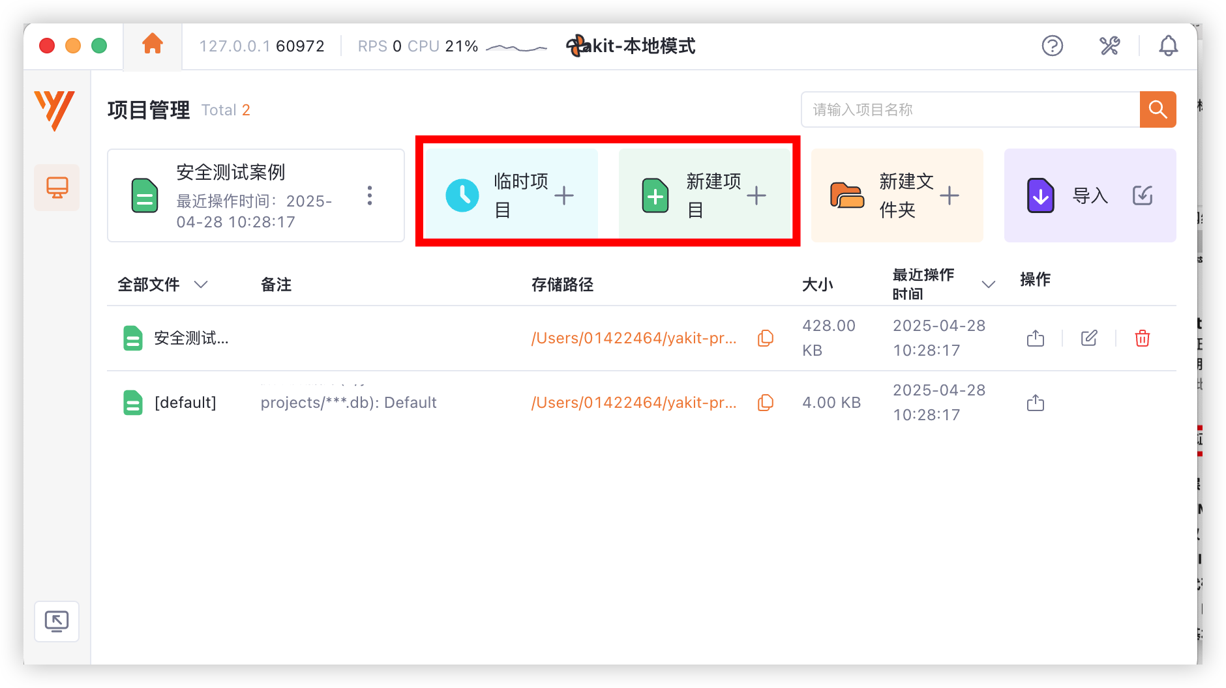Click the orange search magnifier button
This screenshot has height=688, width=1226.
coord(1158,109)
